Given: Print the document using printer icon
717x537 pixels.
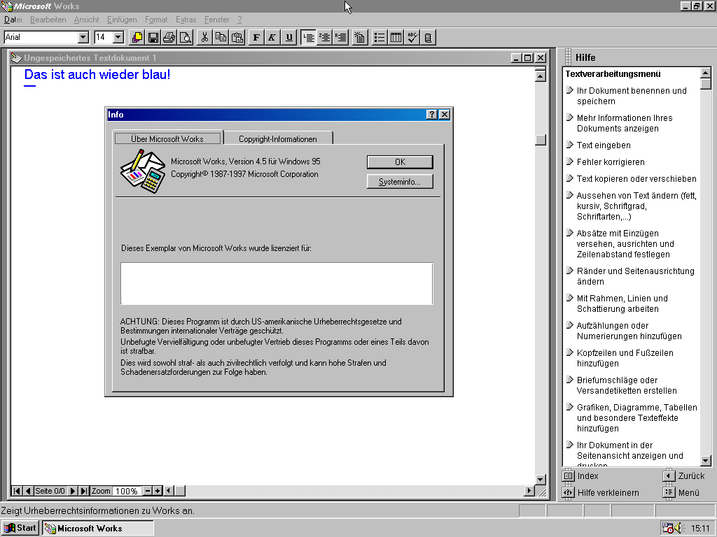Looking at the screenshot, I should [169, 38].
